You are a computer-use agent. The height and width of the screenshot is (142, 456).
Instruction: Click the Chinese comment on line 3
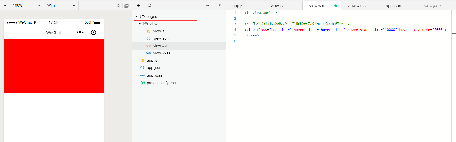pos(297,24)
